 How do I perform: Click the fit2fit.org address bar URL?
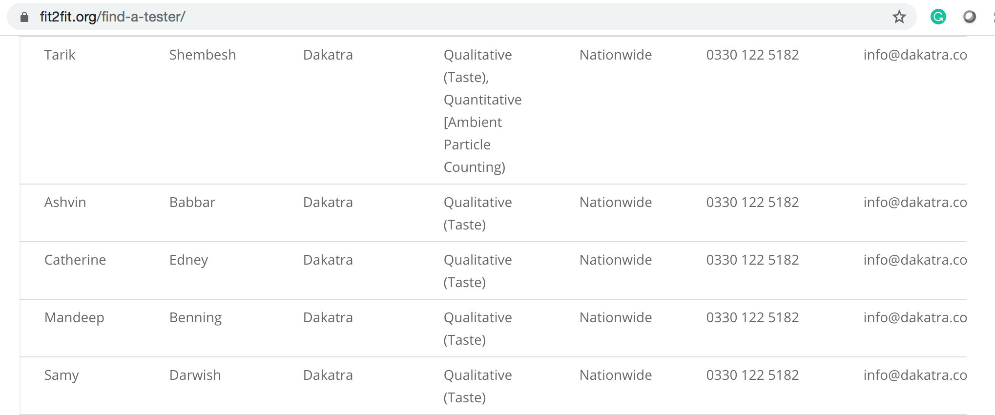point(112,17)
